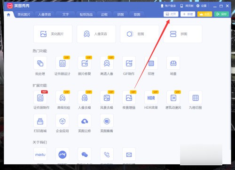Open account login in title bar
The width and height of the screenshot is (235, 170).
(168, 6)
